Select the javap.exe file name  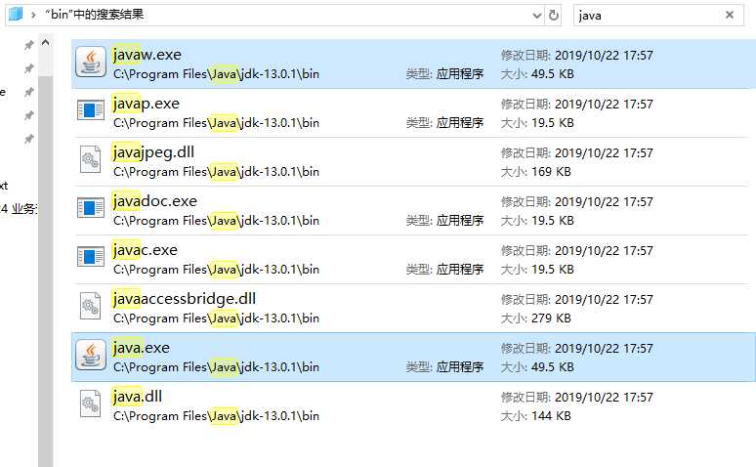coord(147,104)
